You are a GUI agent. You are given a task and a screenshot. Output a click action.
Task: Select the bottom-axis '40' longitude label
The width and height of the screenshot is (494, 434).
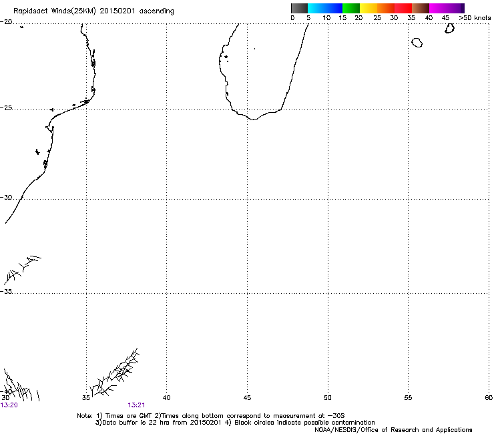167,398
